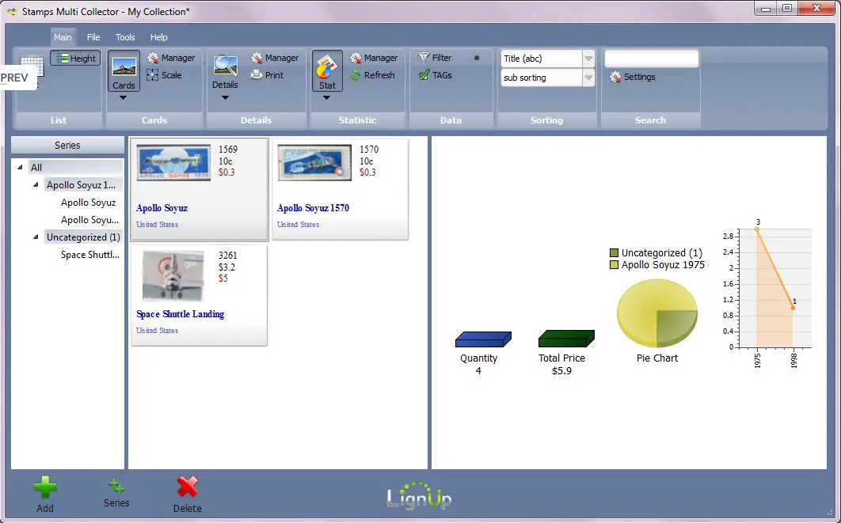
Task: Collapse the Uncategorized (1) node
Action: tap(36, 237)
